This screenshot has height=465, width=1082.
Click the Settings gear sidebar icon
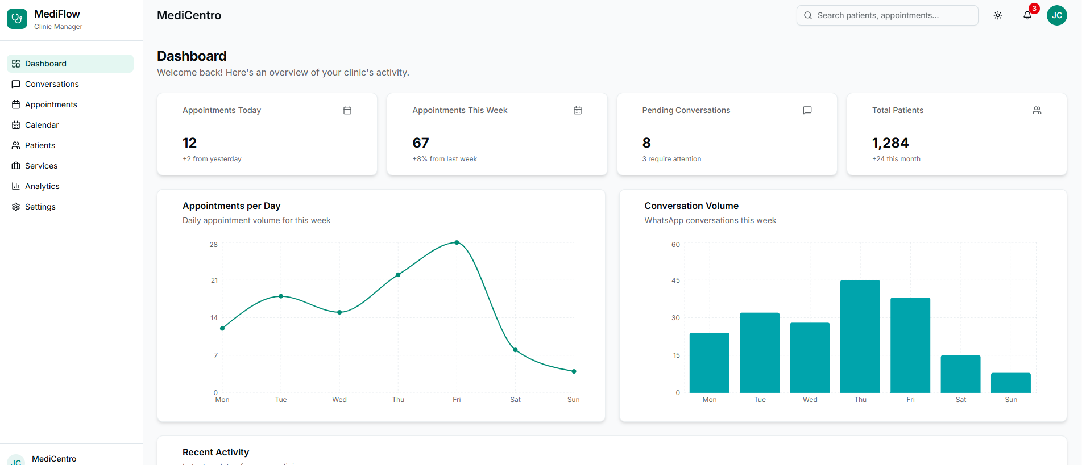click(16, 207)
